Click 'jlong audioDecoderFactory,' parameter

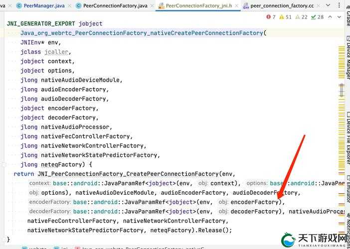[65, 99]
